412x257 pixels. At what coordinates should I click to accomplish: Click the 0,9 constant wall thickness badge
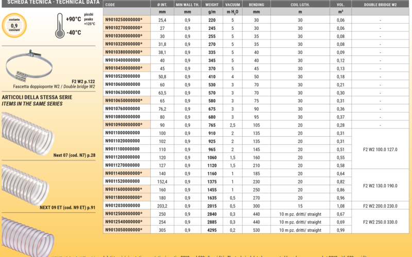click(14, 25)
